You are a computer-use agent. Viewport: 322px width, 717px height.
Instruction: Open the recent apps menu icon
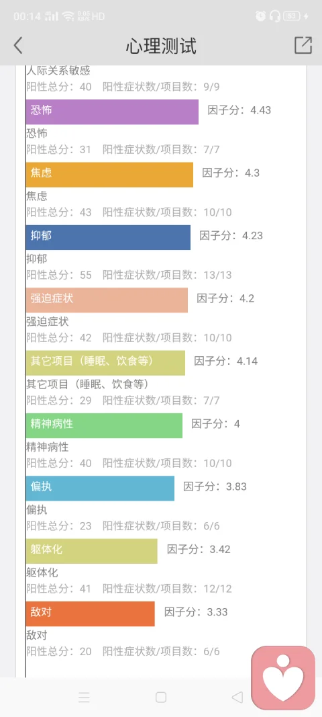[84, 698]
